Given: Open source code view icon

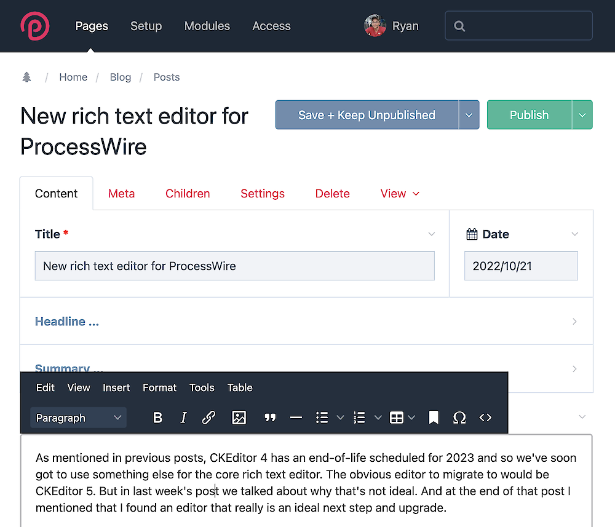Looking at the screenshot, I should (486, 418).
